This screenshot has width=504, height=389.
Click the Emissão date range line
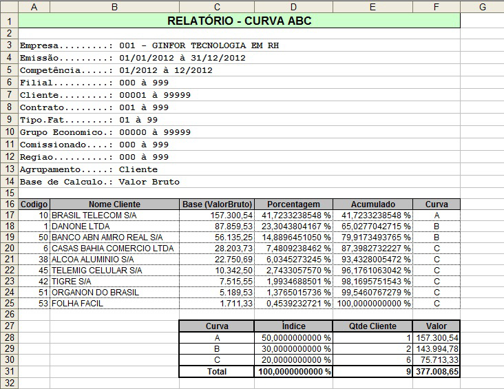pos(132,58)
